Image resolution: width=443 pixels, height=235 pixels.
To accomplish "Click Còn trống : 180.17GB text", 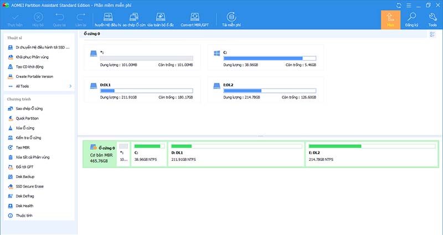I will 176,97.
